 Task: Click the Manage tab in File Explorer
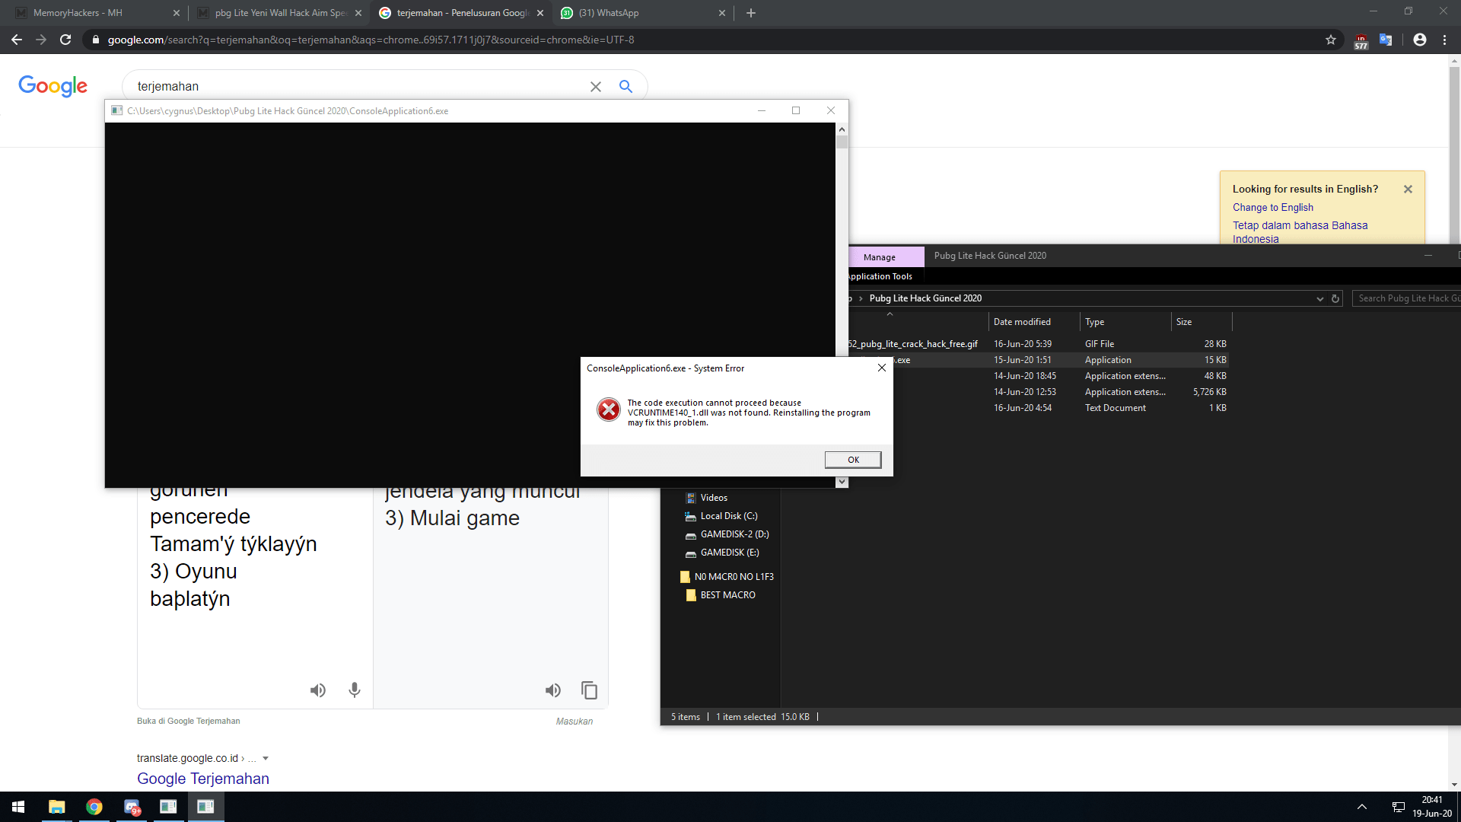pos(880,257)
